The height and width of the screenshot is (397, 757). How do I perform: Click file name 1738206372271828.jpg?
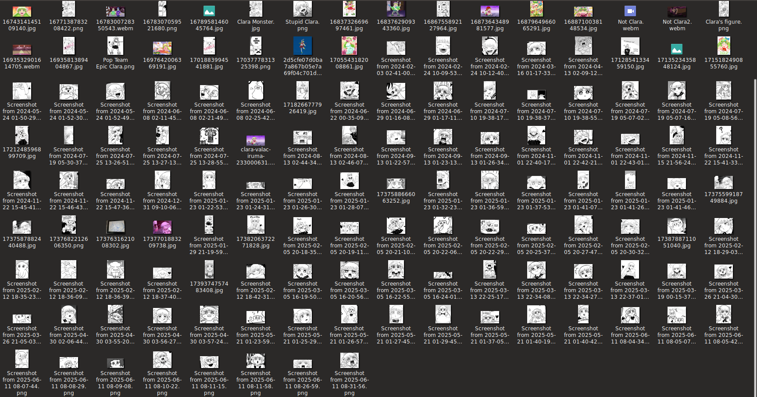(256, 242)
